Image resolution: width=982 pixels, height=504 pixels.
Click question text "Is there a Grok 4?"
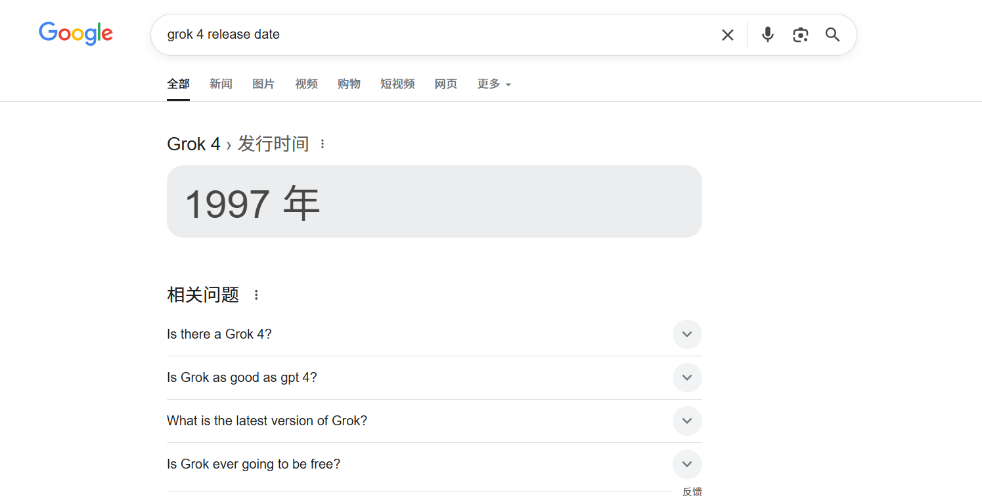[x=219, y=335]
